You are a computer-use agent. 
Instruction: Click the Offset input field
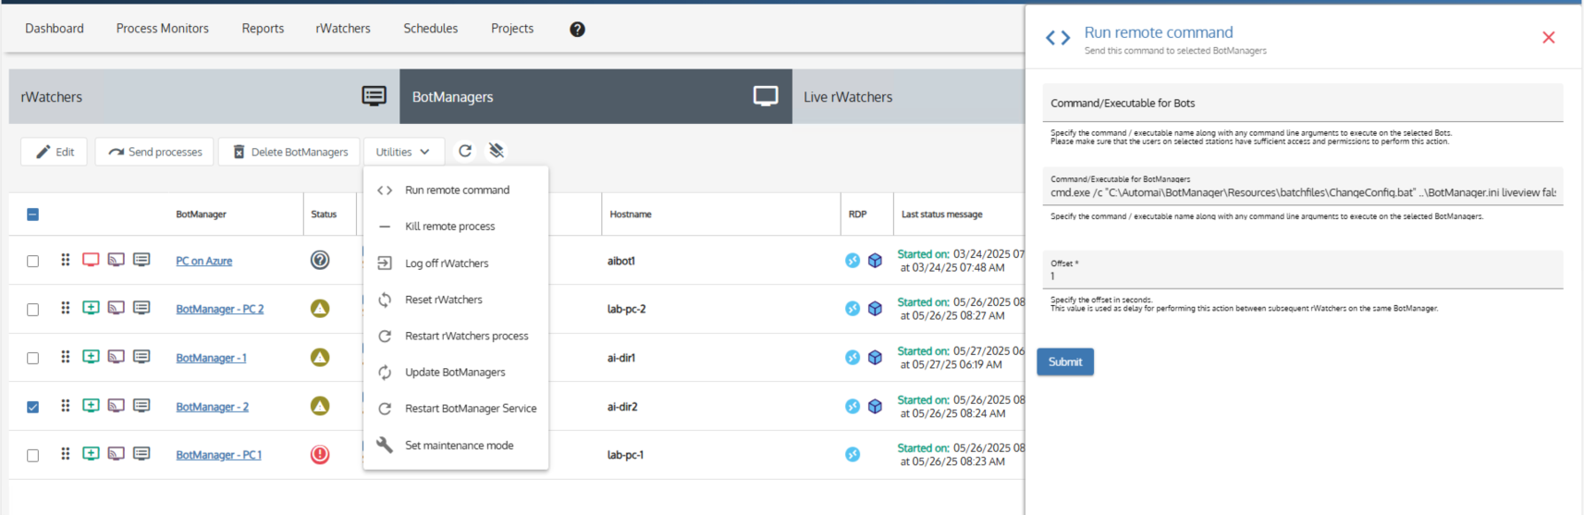click(1303, 270)
